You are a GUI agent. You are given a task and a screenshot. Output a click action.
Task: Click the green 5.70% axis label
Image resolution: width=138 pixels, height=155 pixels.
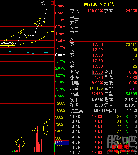[x=60, y=82]
